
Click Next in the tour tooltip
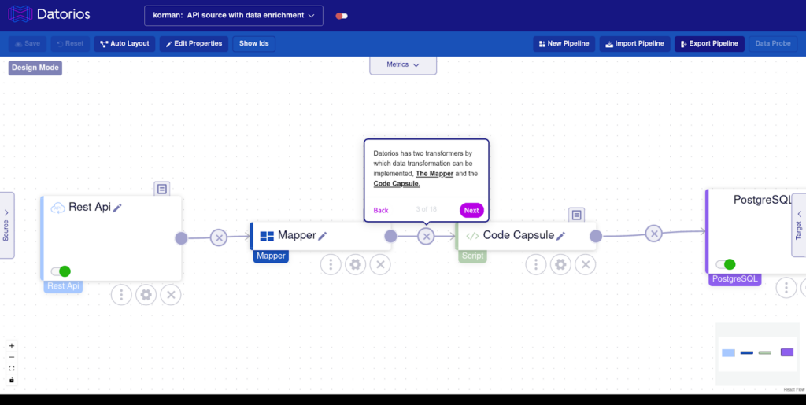pos(471,211)
